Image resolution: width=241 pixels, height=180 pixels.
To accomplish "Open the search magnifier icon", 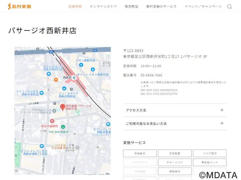I will 230,6.
